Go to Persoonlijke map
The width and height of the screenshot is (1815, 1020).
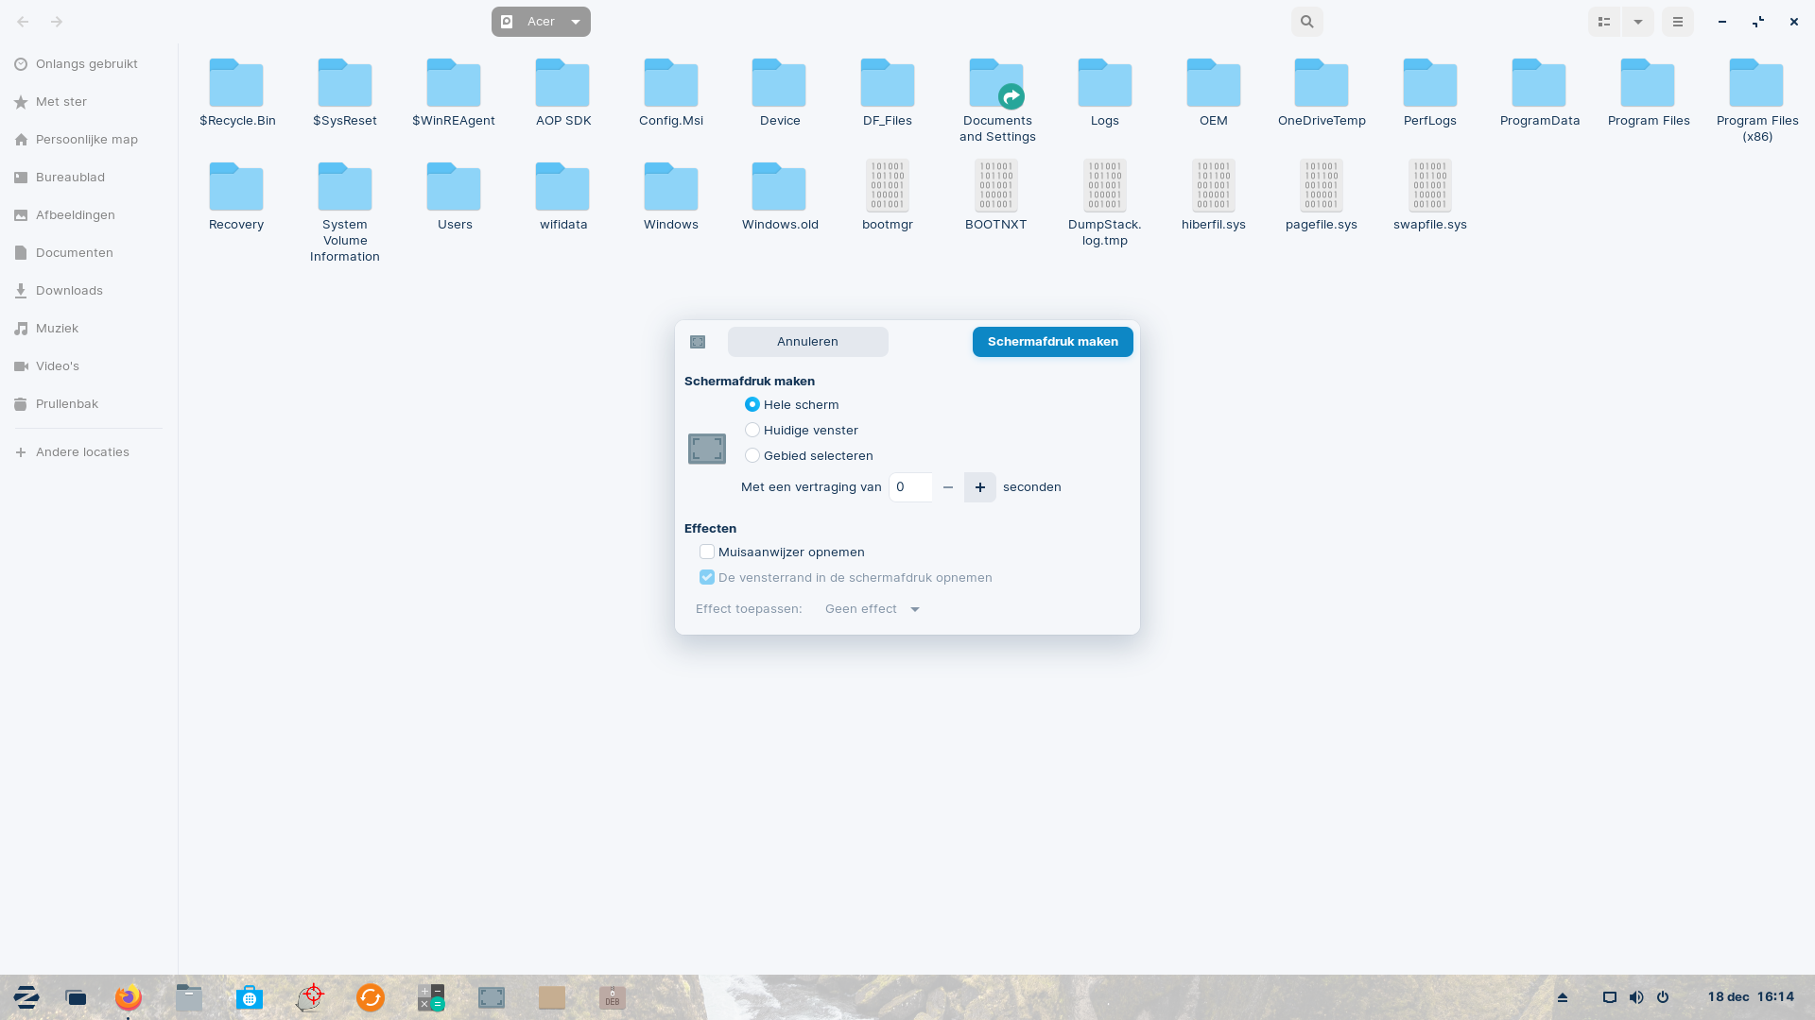[87, 139]
